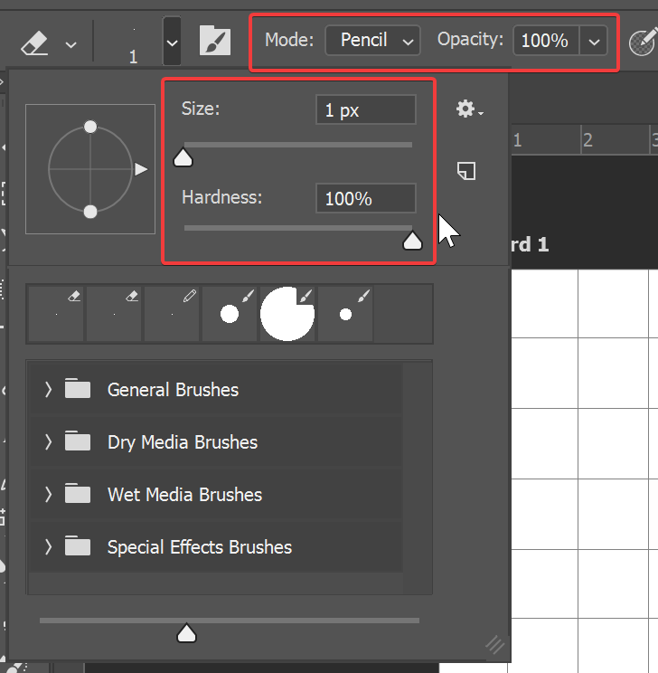658x673 pixels.
Task: Select the smallest round recent brush with paintbrush icon
Action: click(x=345, y=314)
